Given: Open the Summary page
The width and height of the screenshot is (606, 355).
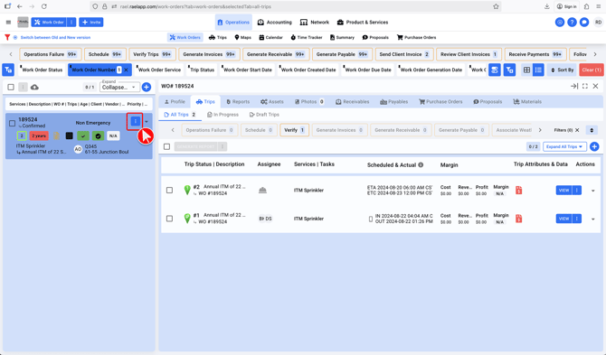Looking at the screenshot, I should (x=342, y=37).
